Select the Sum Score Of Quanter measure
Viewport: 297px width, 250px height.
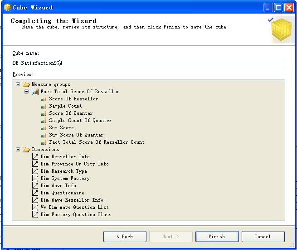point(76,135)
